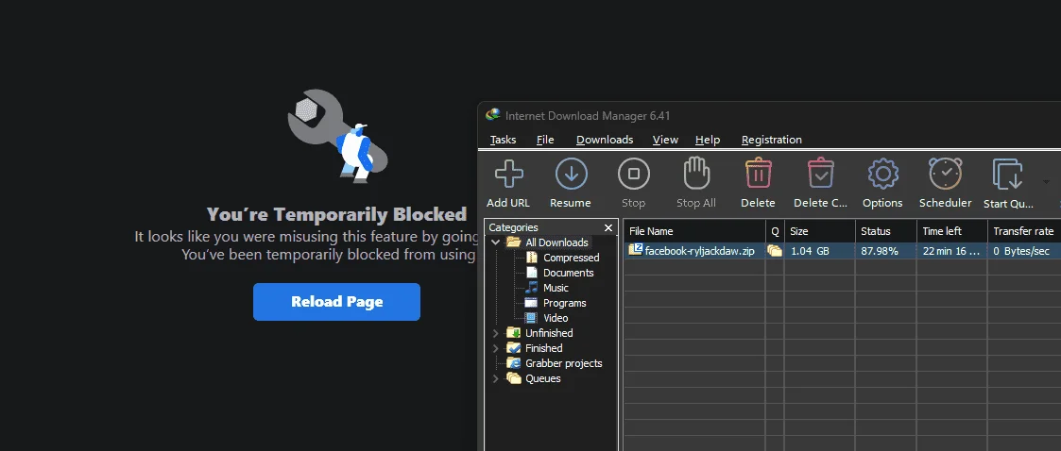Click the Internet Download Manager title icon

coord(492,115)
